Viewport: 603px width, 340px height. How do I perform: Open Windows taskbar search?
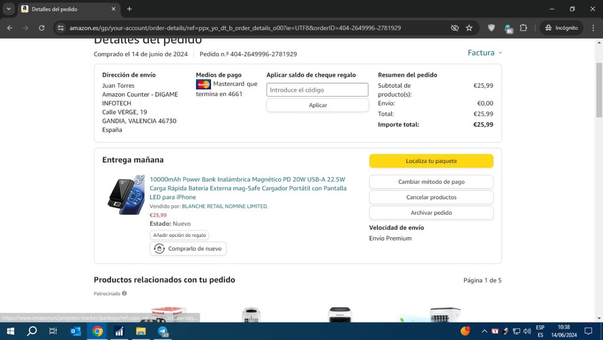pyautogui.click(x=32, y=331)
